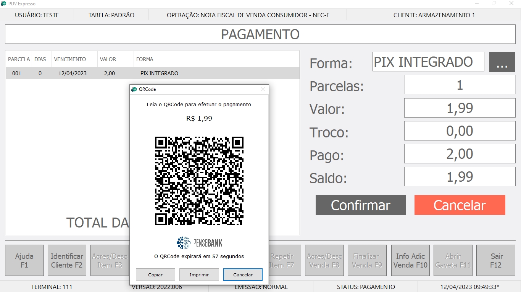Click the Pago field showing 2,00
Viewport: 521px width, 292px height.
click(x=460, y=154)
